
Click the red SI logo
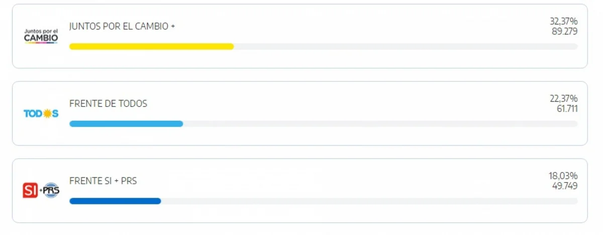[30, 191]
